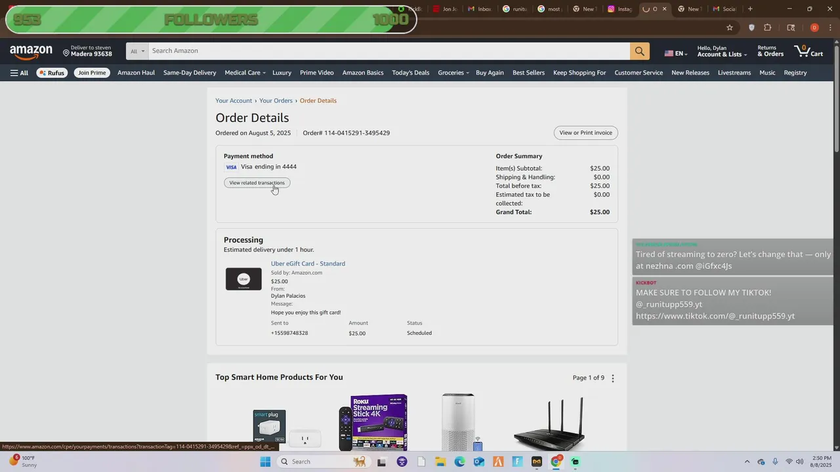Open the browser extensions puzzle icon
Image resolution: width=840 pixels, height=472 pixels.
(x=768, y=28)
